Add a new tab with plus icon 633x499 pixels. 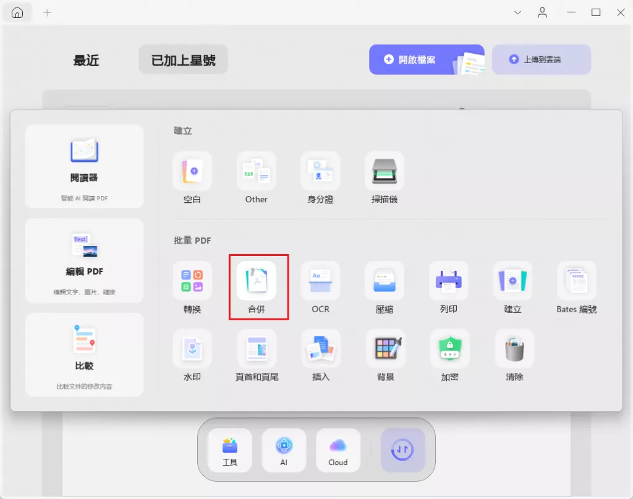pos(47,13)
